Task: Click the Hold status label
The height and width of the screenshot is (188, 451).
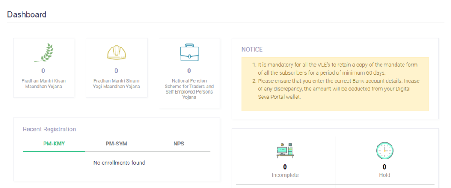Action: tap(384, 175)
